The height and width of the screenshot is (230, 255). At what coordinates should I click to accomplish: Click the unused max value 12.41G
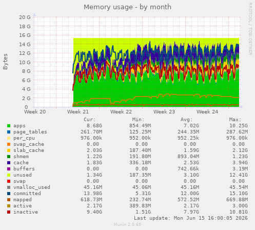239,175
